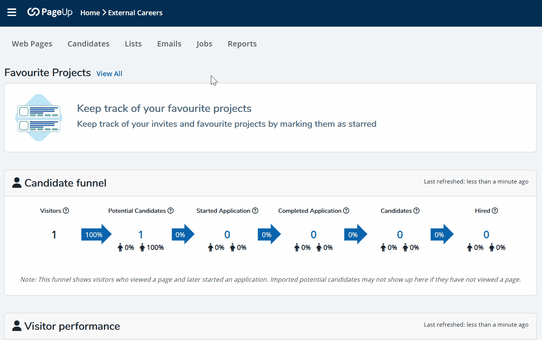
Task: Switch to the Candidates tab
Action: [x=88, y=44]
